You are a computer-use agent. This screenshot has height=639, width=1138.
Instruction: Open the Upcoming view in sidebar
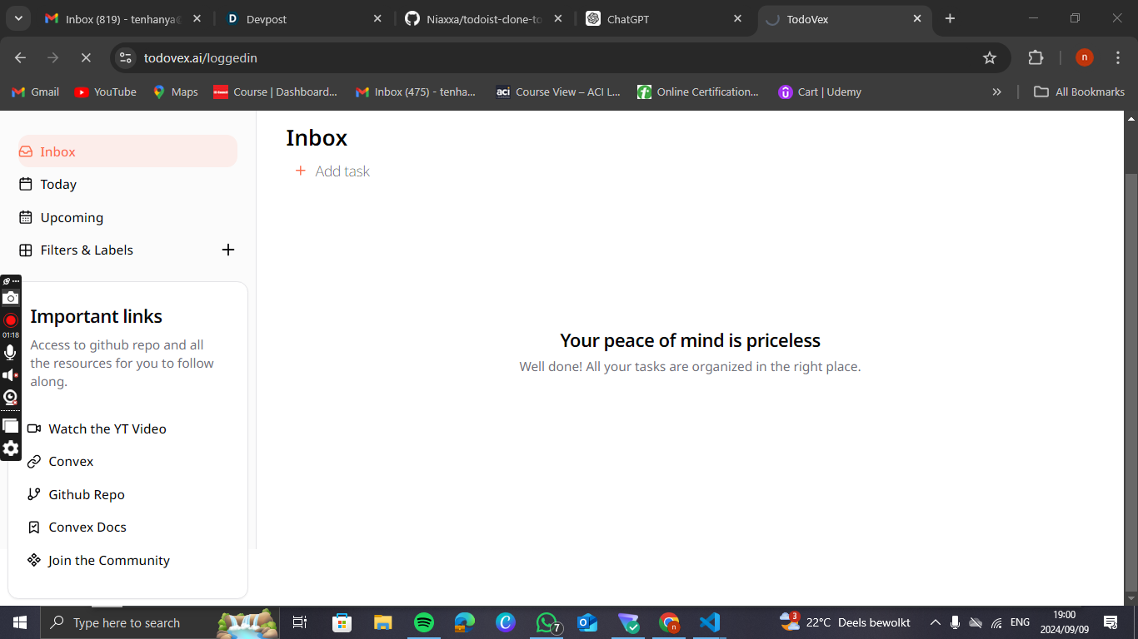pos(127,217)
